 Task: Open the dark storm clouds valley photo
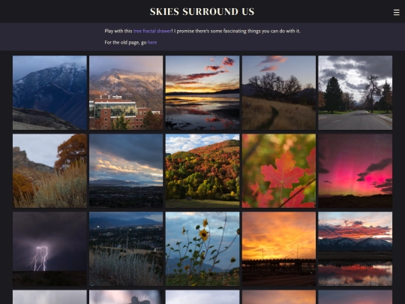[126, 170]
